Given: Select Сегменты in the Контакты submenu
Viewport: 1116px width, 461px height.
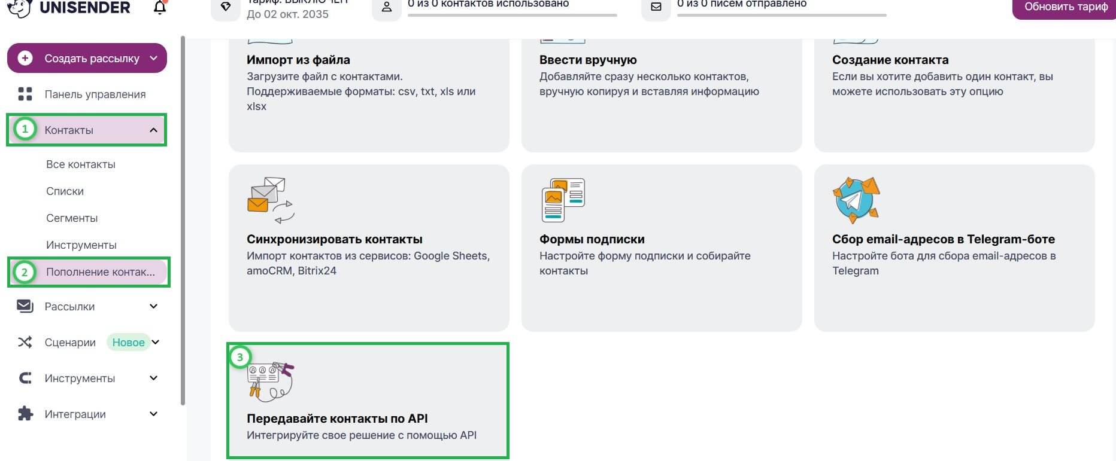Looking at the screenshot, I should tap(72, 218).
